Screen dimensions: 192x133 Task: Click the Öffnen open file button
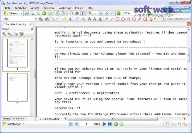[11, 13]
